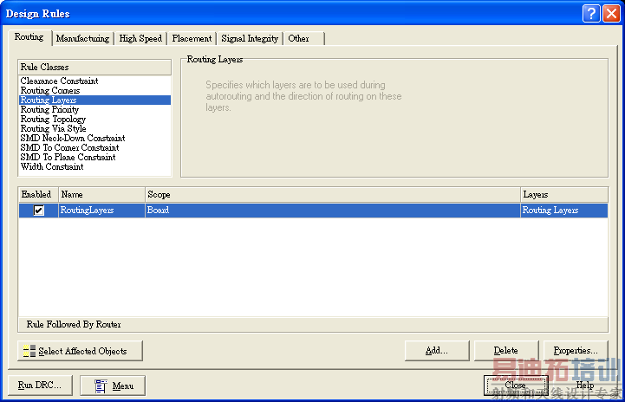This screenshot has width=625, height=402.
Task: Click the Select Affected Objects button
Action: pos(80,351)
